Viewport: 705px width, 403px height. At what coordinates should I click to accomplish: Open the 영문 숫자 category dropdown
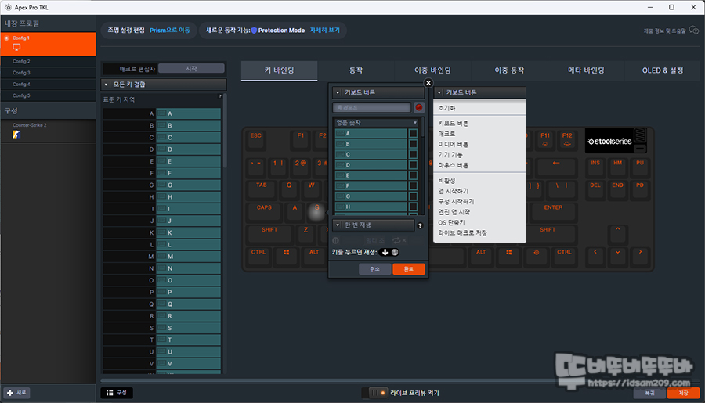coord(376,122)
